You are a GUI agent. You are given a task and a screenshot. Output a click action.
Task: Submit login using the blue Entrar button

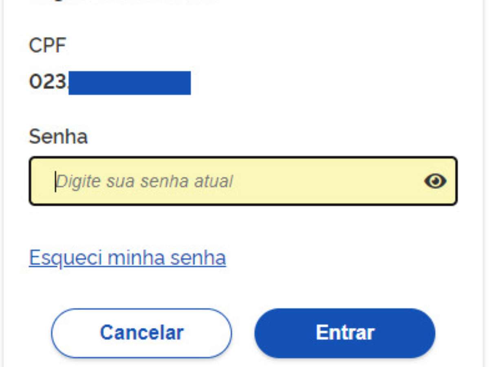(345, 333)
